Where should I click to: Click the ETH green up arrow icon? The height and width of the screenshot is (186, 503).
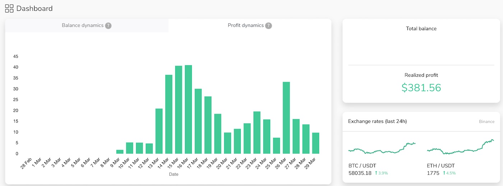tap(444, 173)
